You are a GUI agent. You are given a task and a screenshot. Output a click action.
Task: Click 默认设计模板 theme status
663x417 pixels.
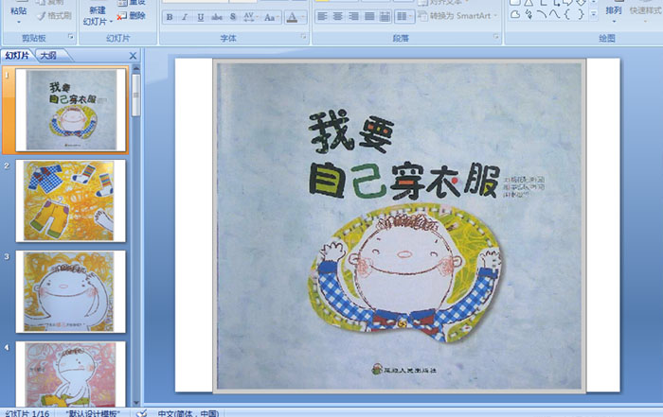pos(93,413)
